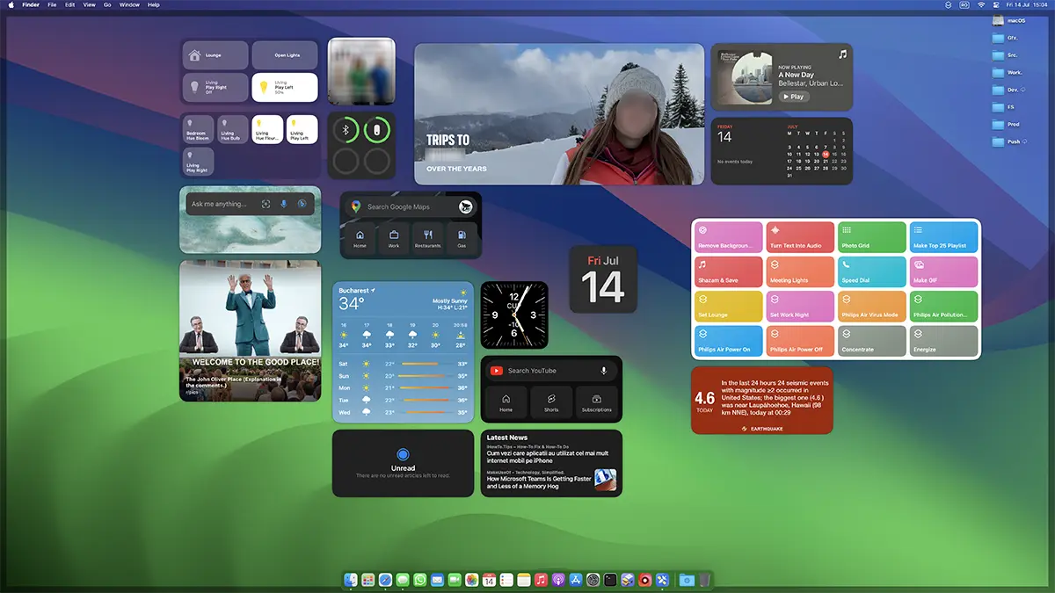
Task: Expand the Go menu
Action: coord(107,5)
